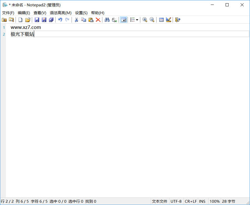Click the 行 2 / 2 status entry

7,201
